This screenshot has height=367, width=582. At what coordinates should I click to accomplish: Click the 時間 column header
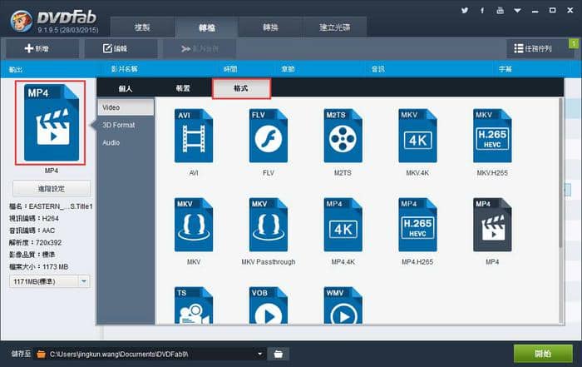pos(230,69)
